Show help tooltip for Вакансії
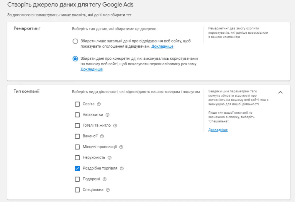The width and height of the screenshot is (295, 202). [102, 136]
